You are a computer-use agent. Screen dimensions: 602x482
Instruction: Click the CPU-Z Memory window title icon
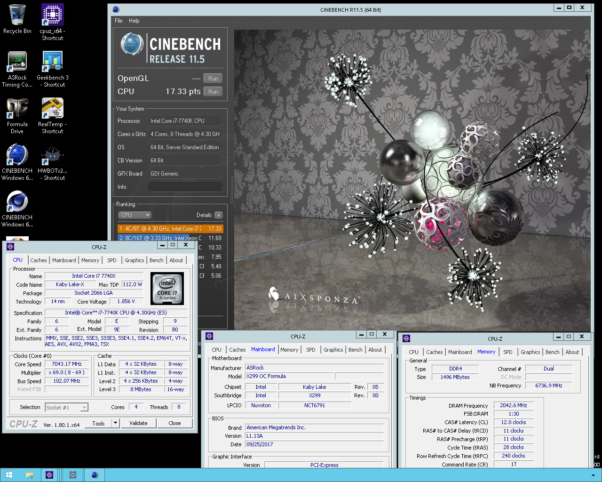click(x=406, y=338)
